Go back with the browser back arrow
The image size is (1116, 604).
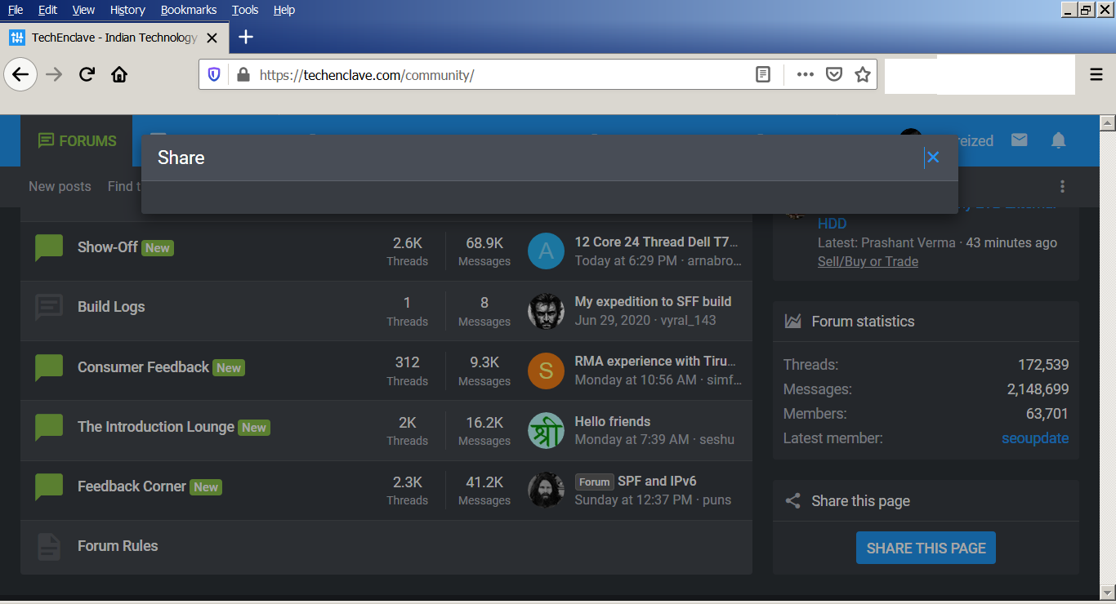point(20,75)
